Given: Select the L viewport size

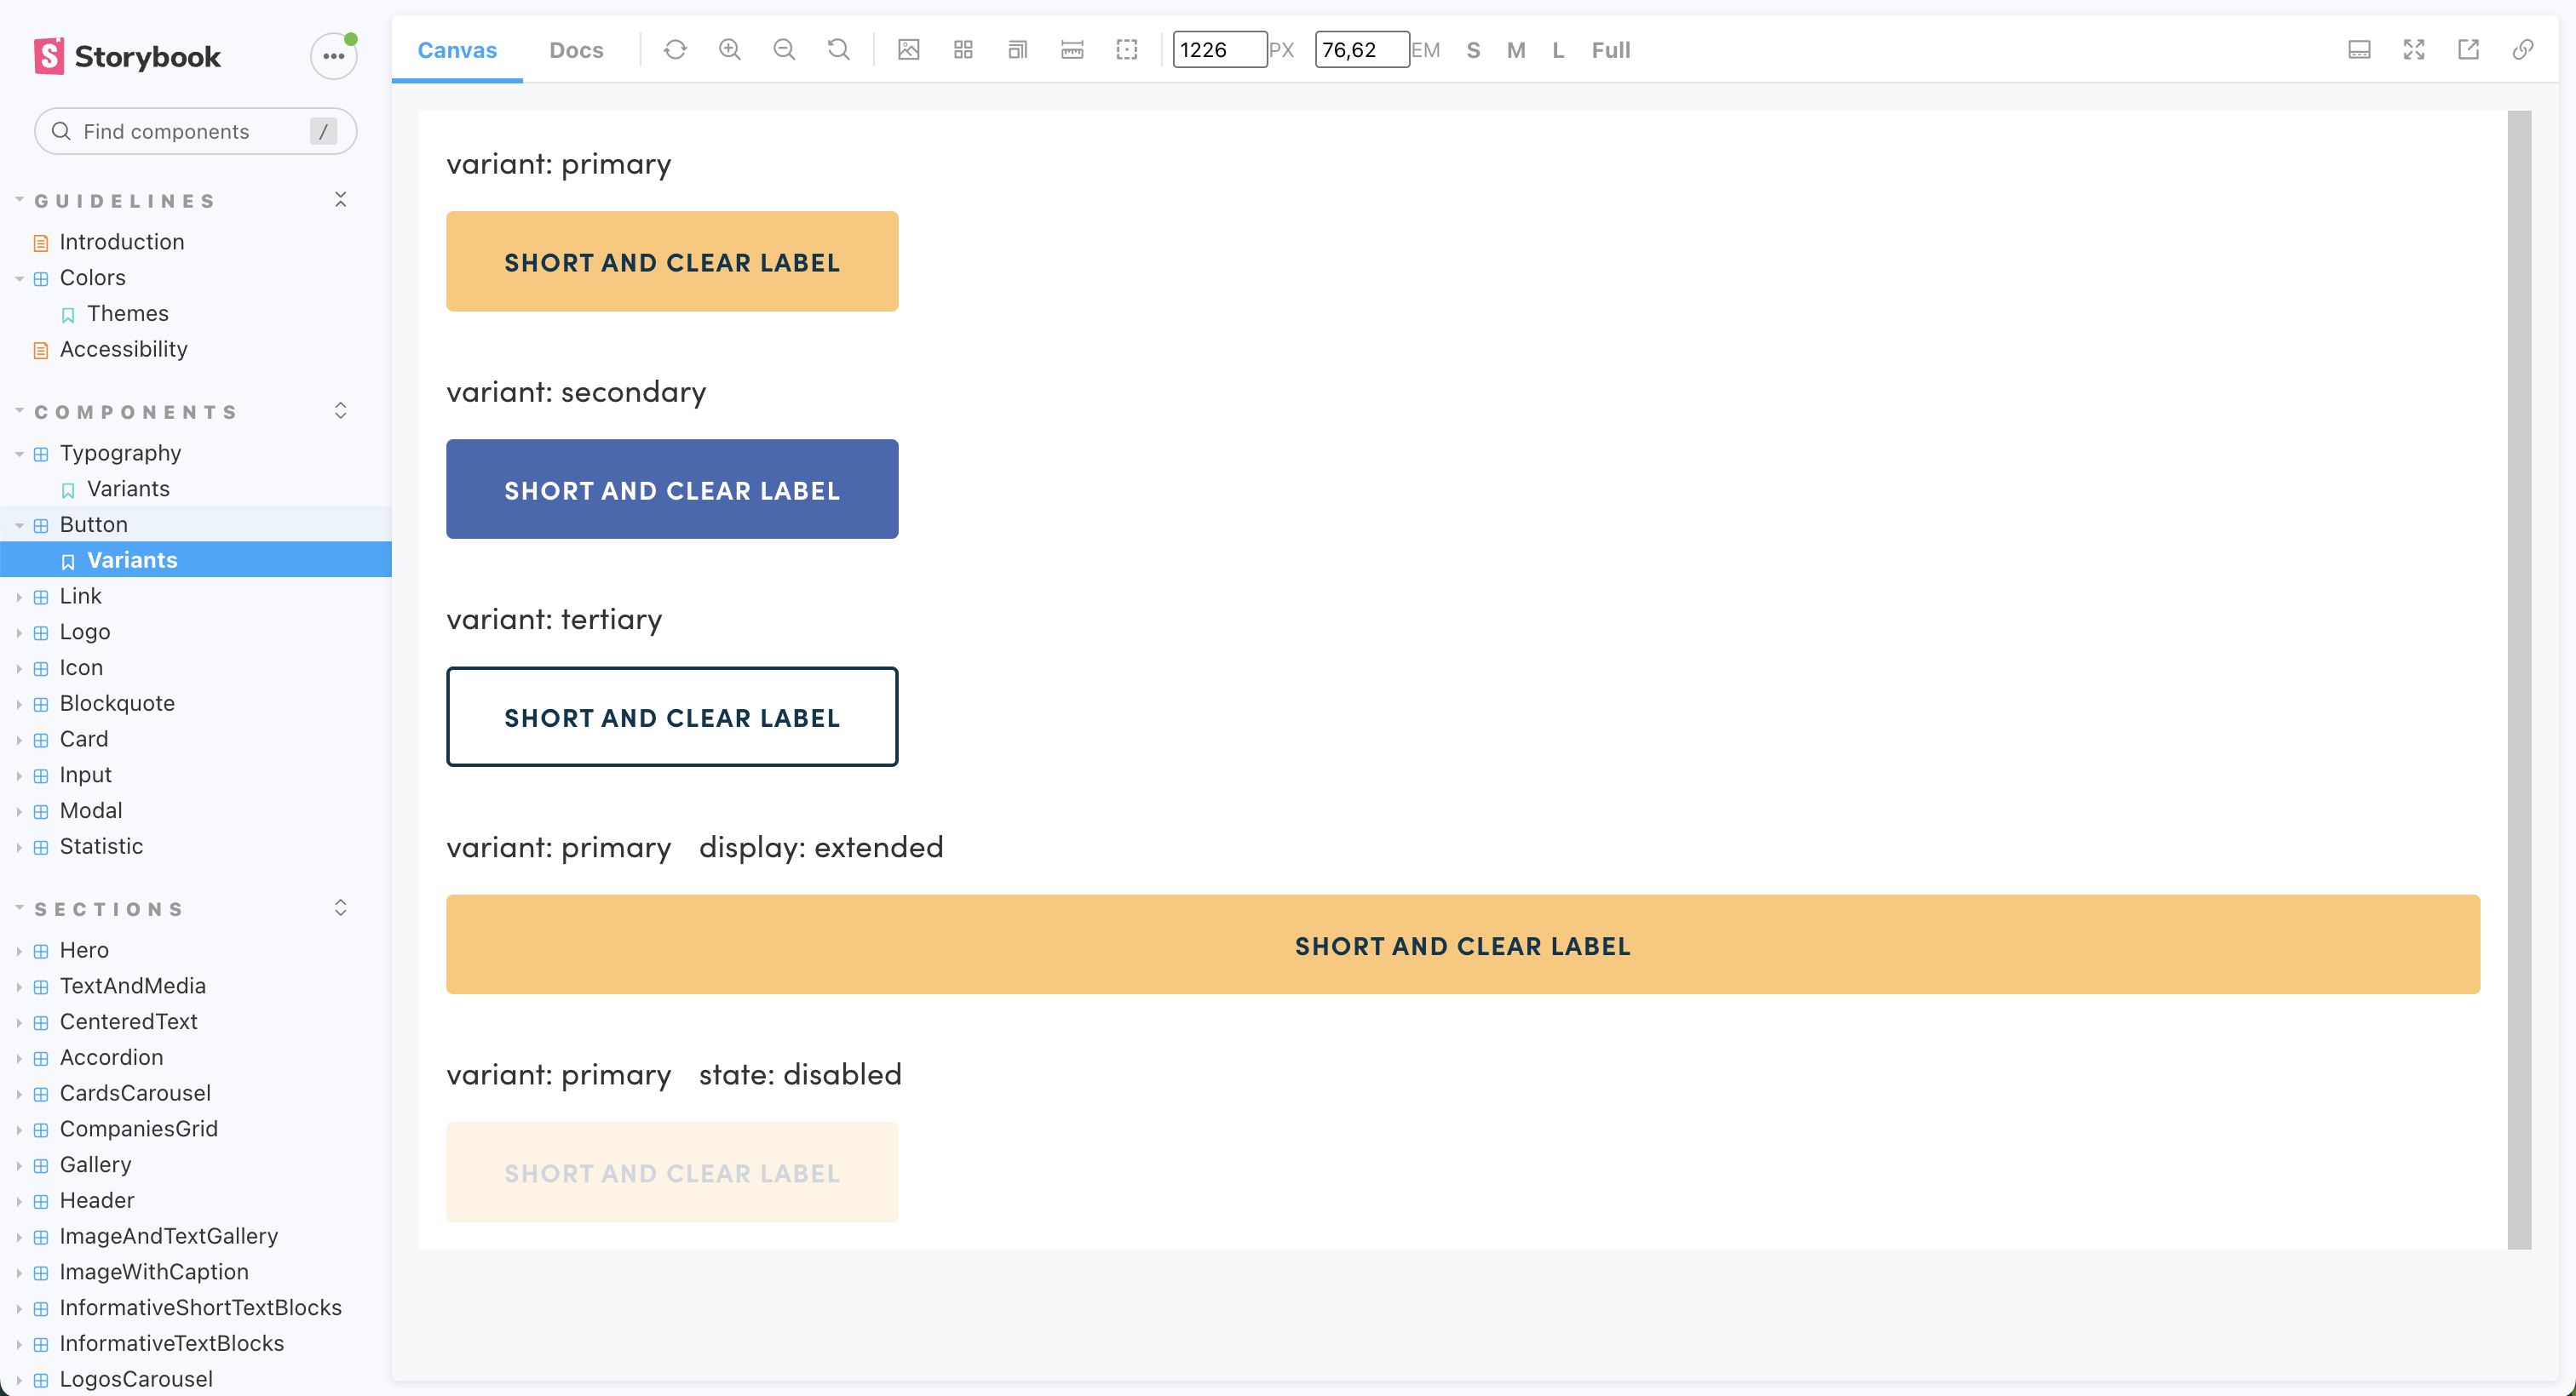Looking at the screenshot, I should click(1558, 50).
